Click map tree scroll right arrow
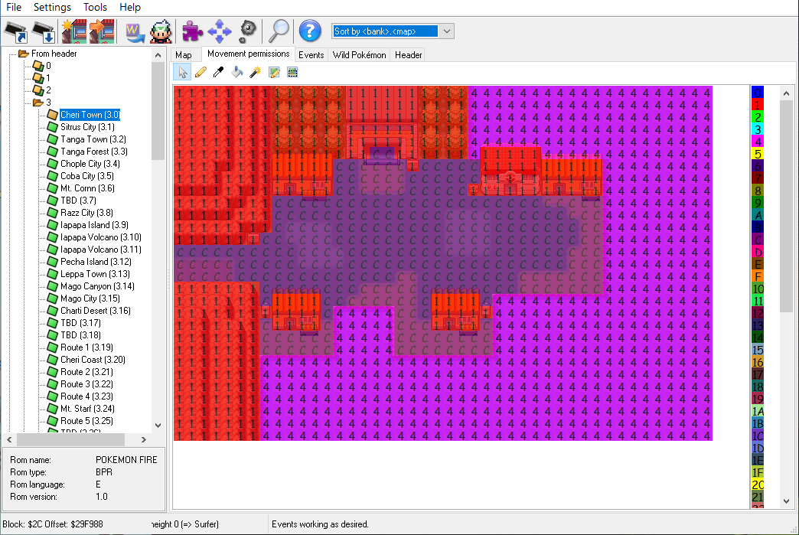The image size is (799, 535). click(x=144, y=439)
